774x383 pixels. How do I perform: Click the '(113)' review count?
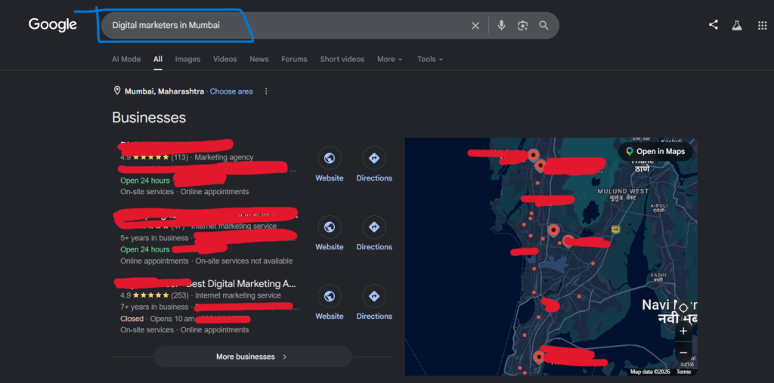tap(180, 157)
